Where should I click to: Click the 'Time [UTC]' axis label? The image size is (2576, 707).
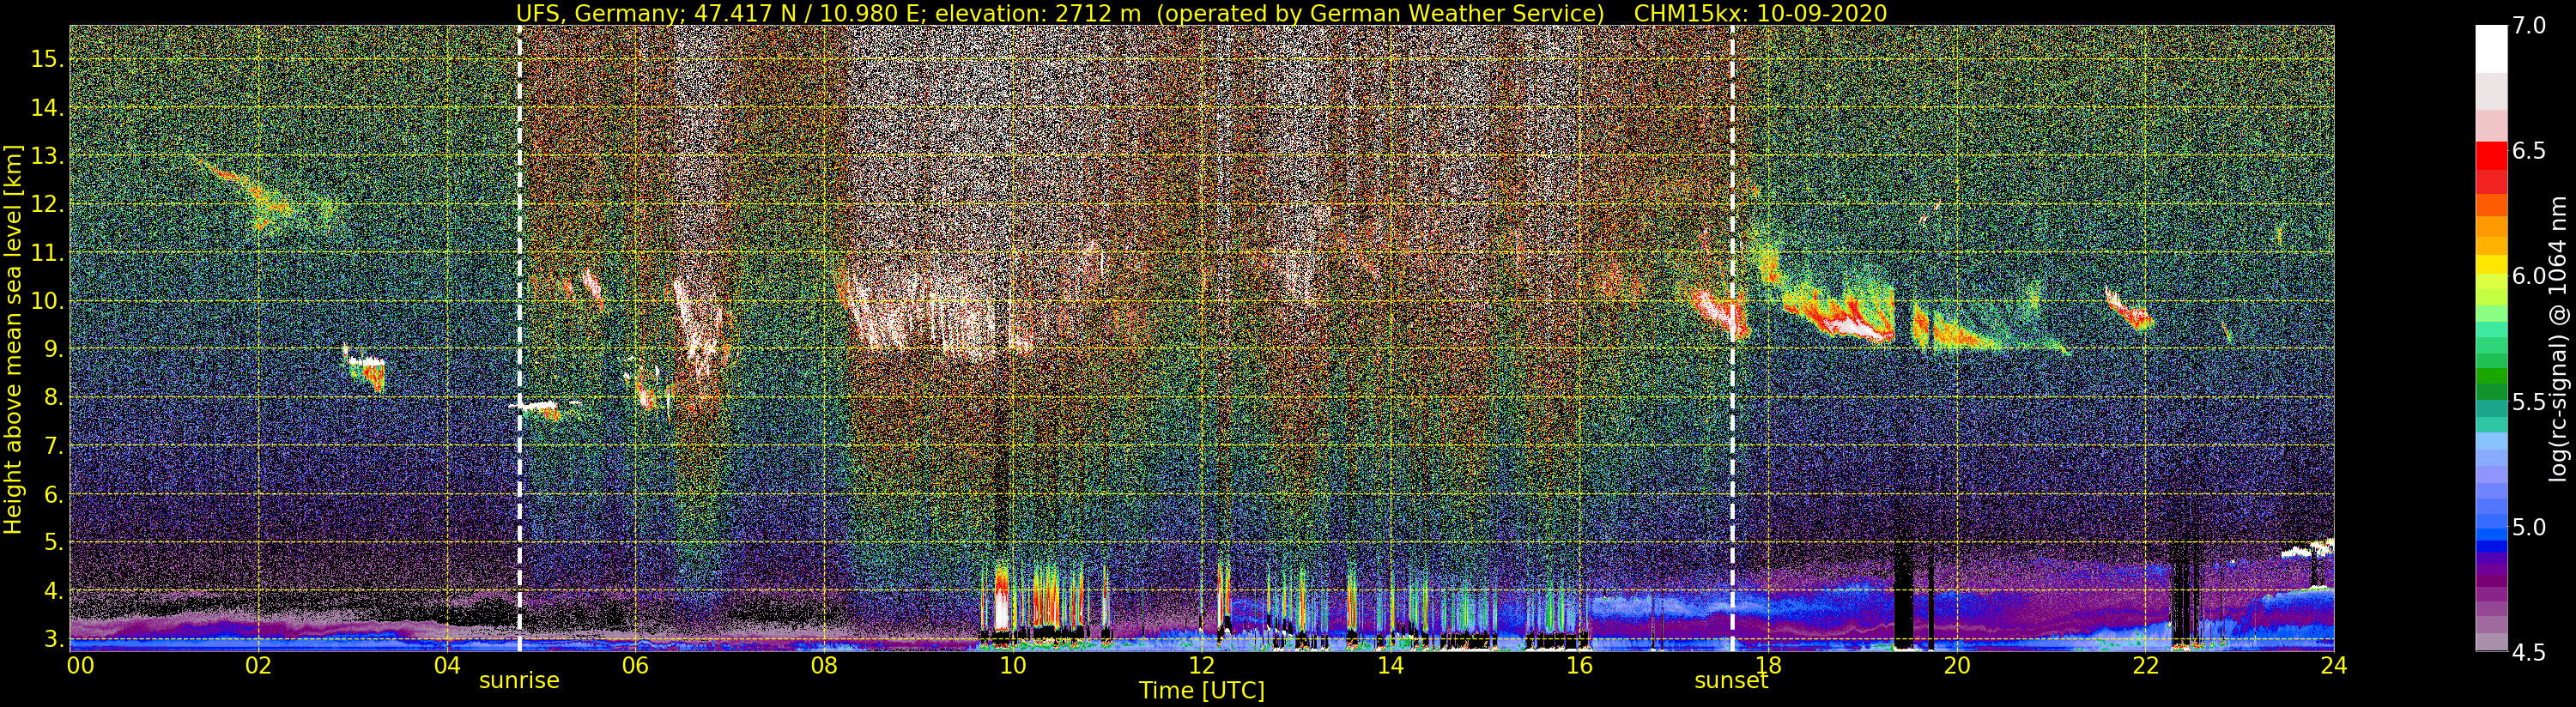(1201, 691)
